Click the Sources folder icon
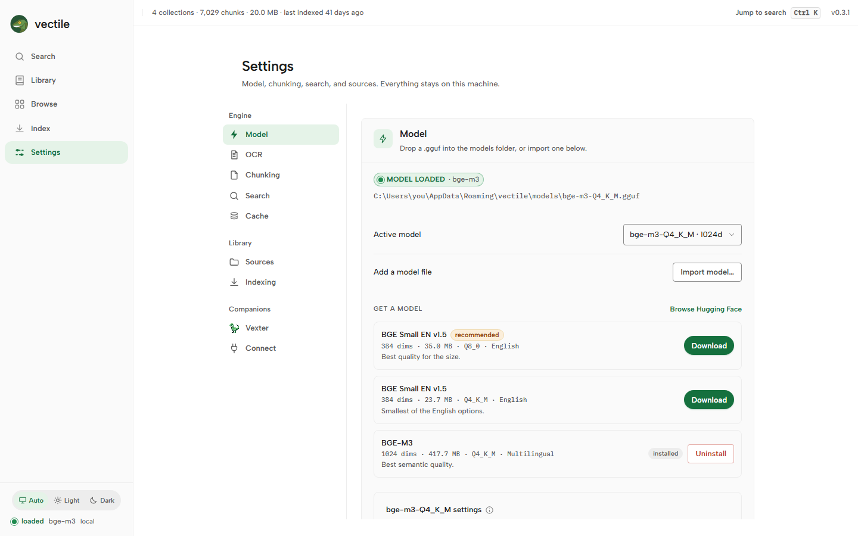This screenshot has height=536, width=858. point(234,262)
